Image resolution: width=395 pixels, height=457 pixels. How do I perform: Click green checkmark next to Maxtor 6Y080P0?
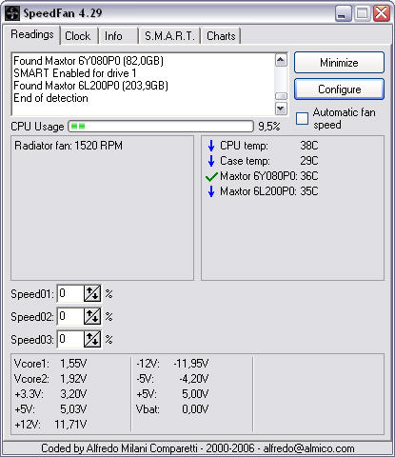(211, 176)
